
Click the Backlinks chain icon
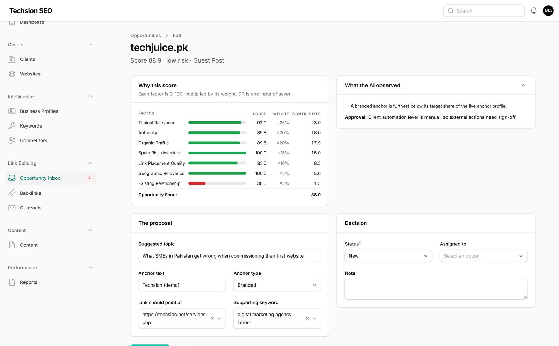pos(12,193)
